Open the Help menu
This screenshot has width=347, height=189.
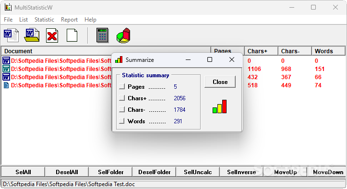click(x=90, y=20)
